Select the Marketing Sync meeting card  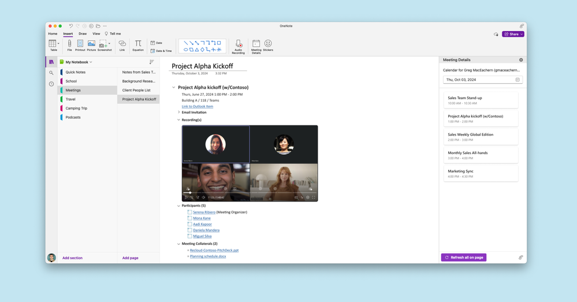coord(481,173)
